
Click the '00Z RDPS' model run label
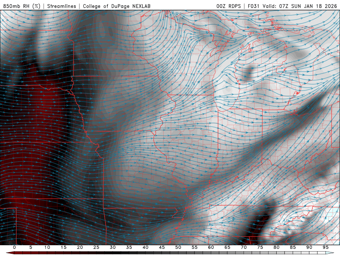click(x=229, y=6)
